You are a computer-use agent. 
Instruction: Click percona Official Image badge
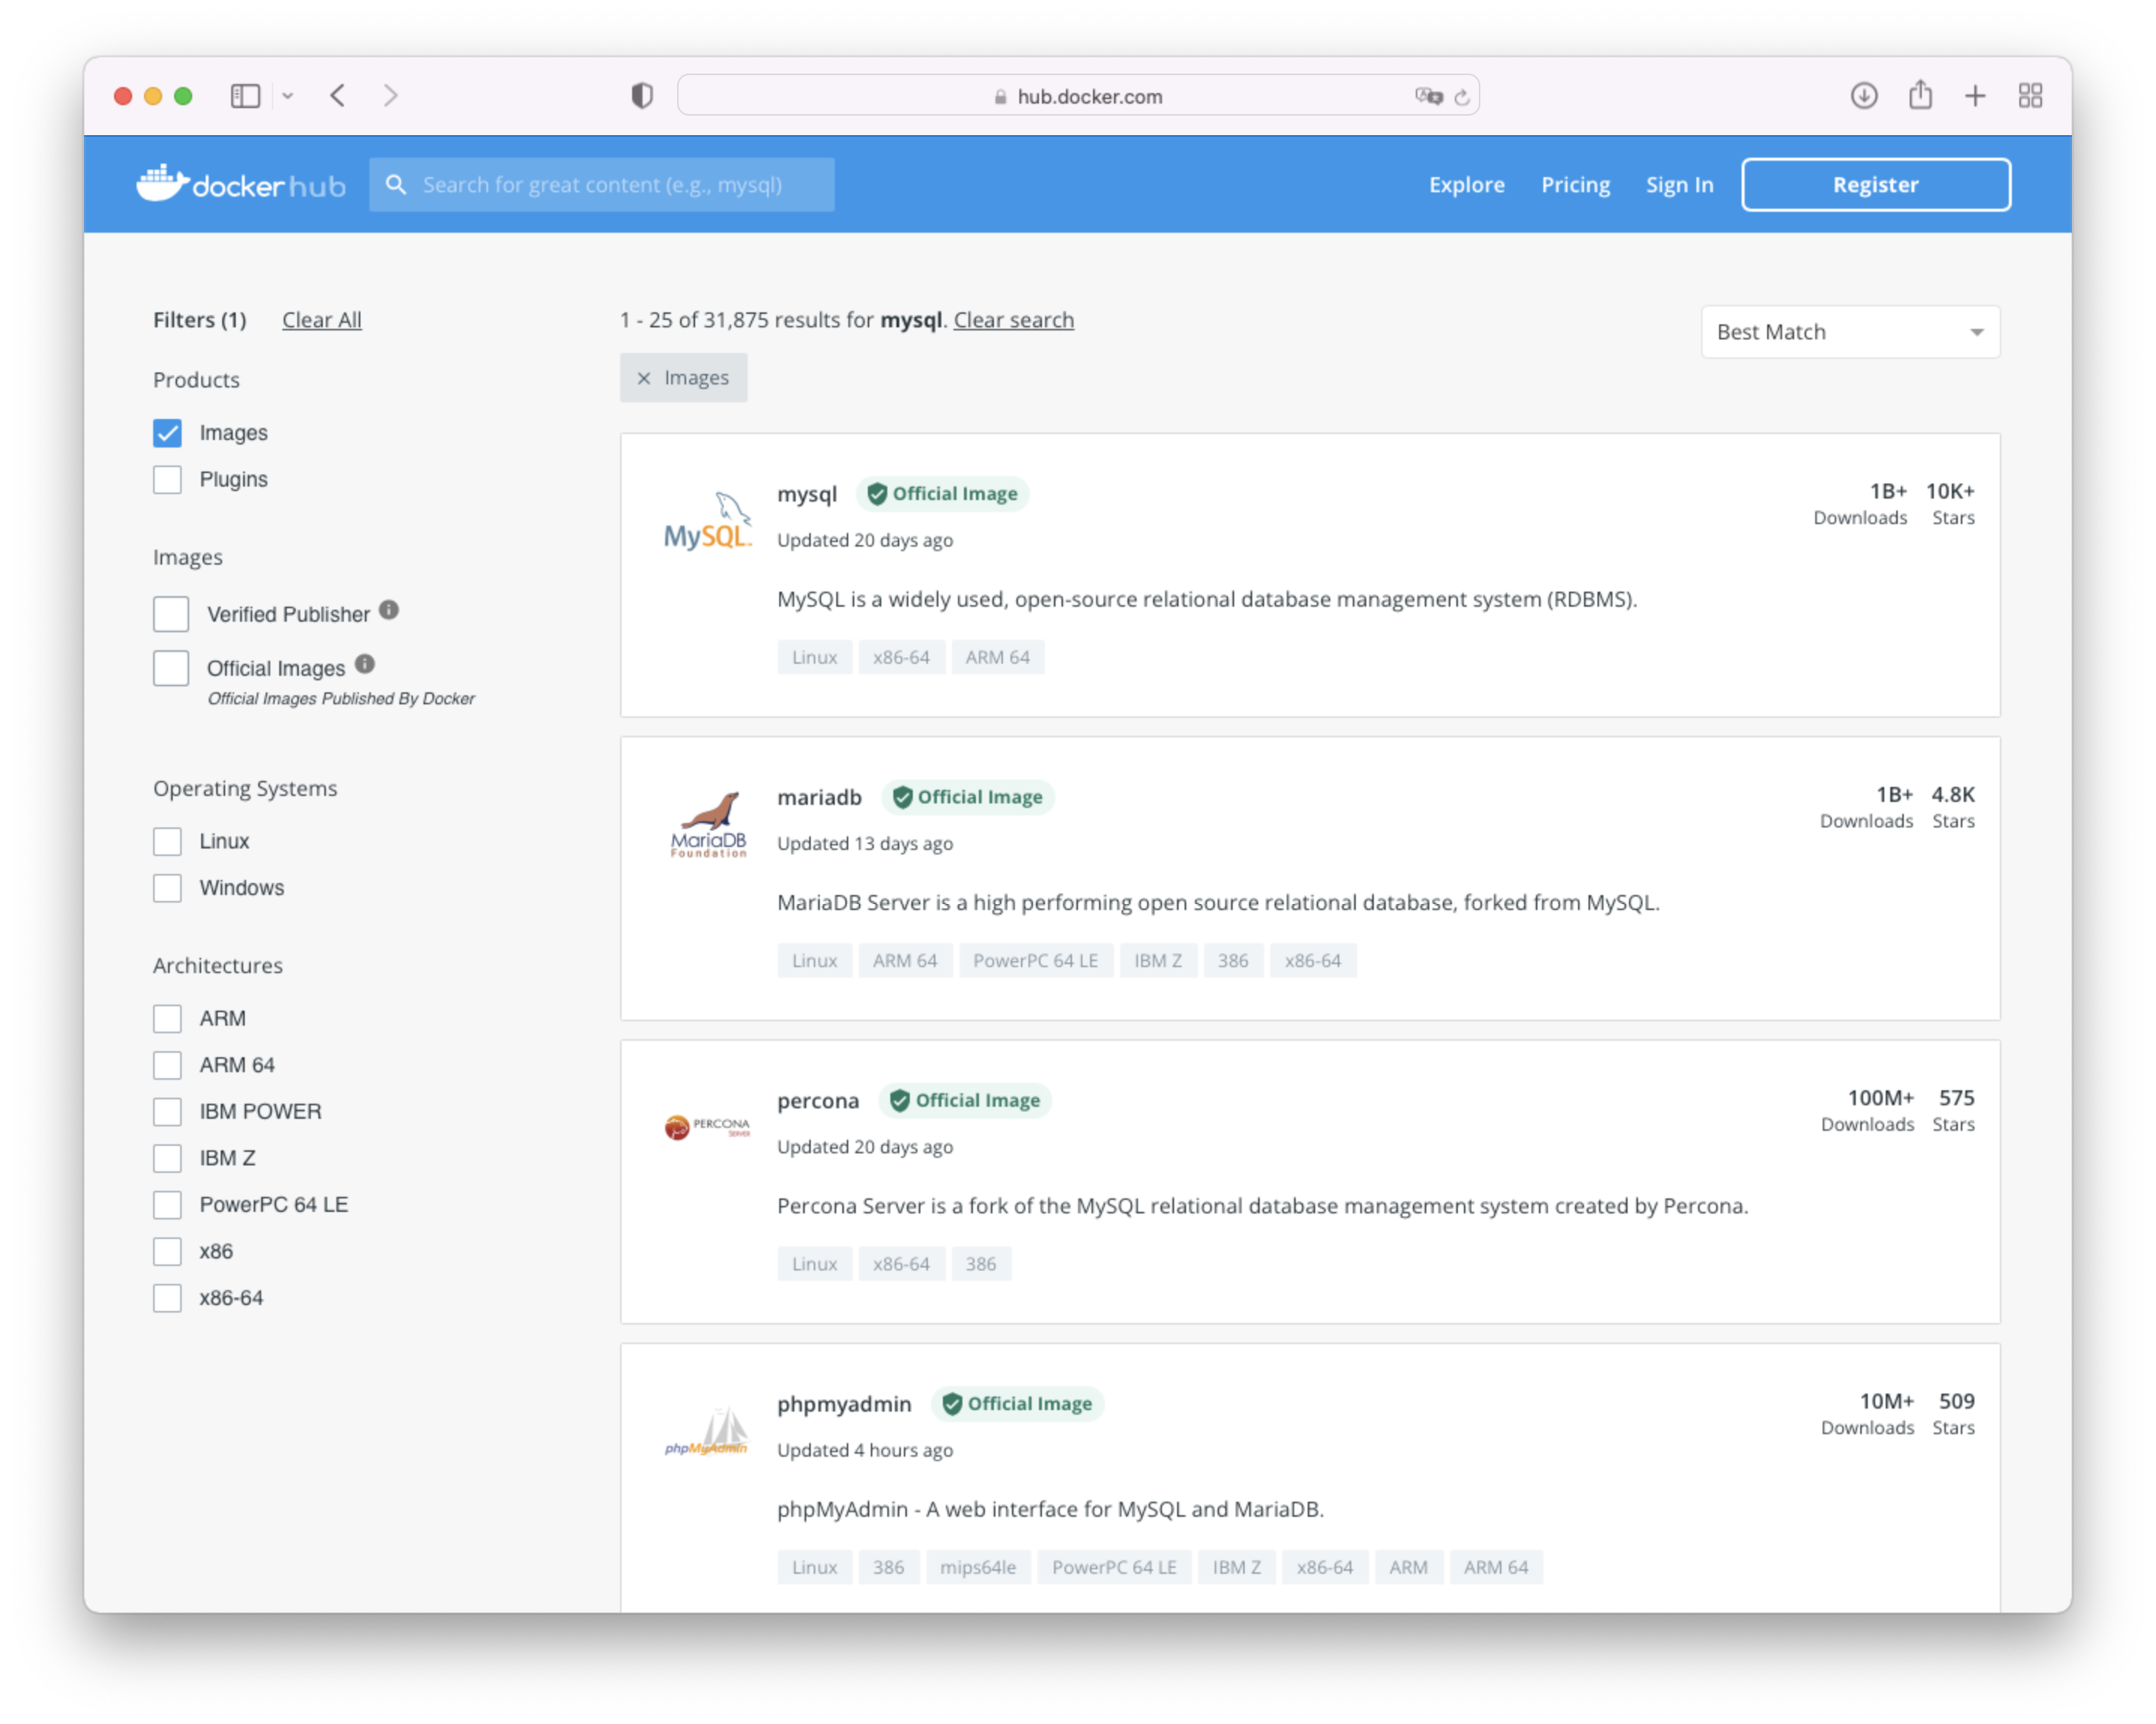[965, 1100]
